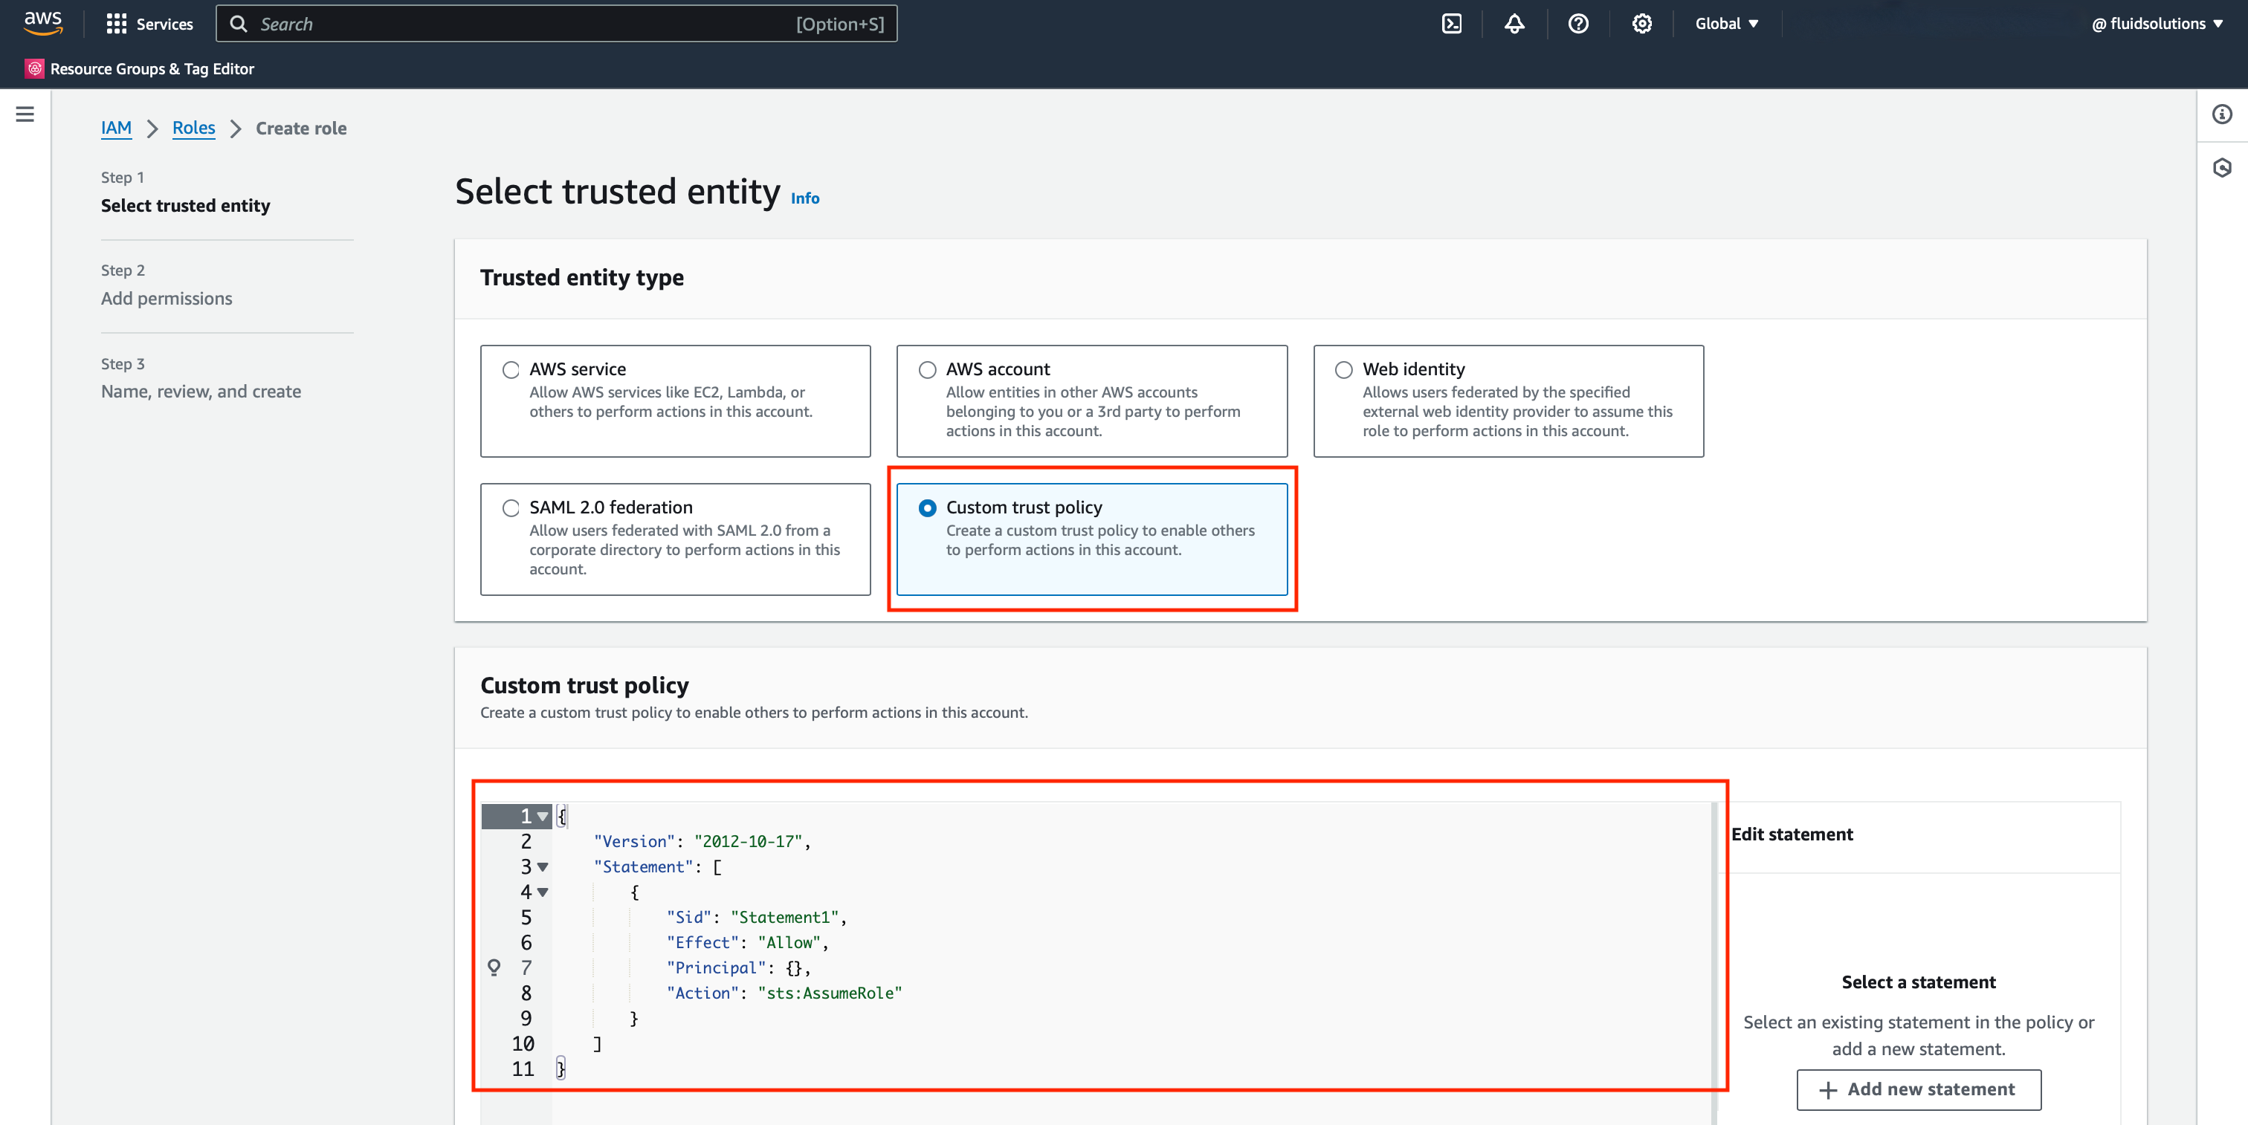Select the AWS service trusted entity
This screenshot has height=1125, width=2248.
click(511, 370)
